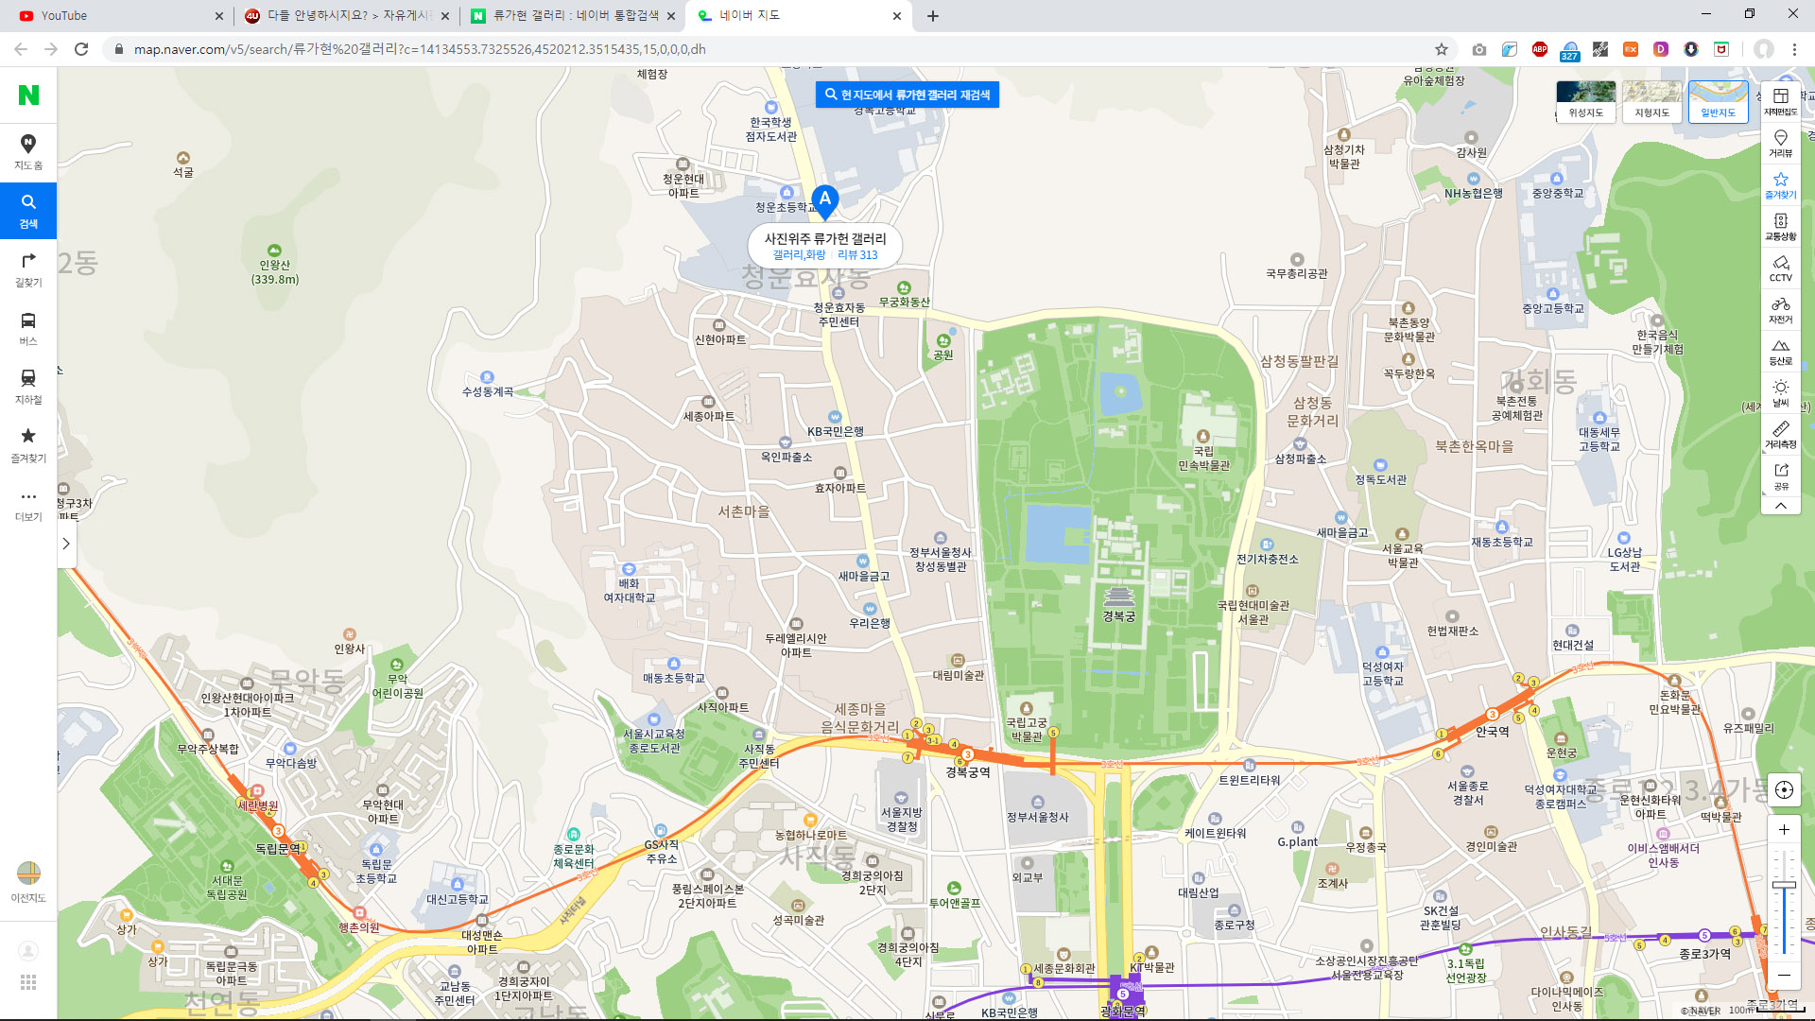Zoom out with the minus button
The height and width of the screenshot is (1021, 1815).
1784,975
